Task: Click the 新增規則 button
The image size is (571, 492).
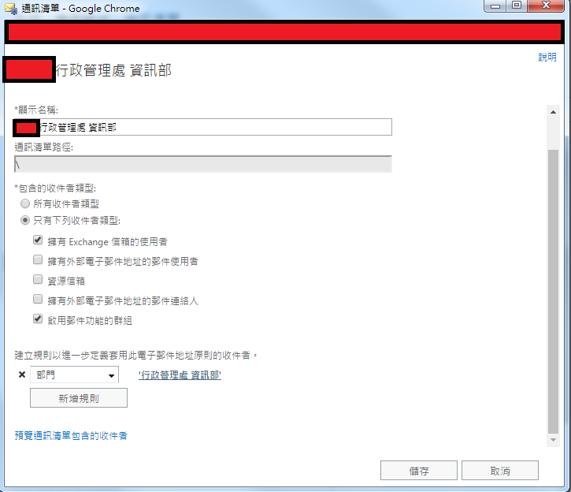Action: [79, 398]
